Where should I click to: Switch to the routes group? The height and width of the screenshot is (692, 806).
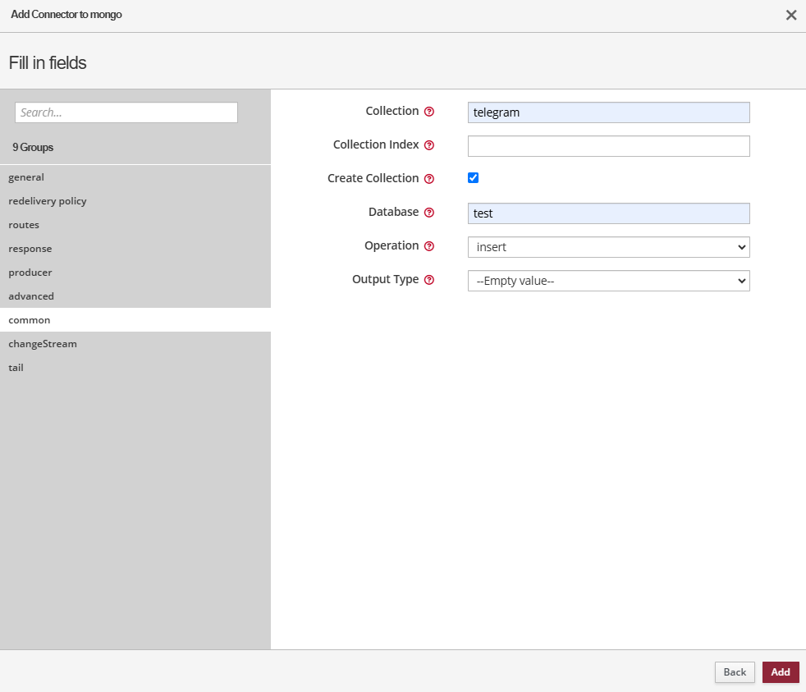[24, 225]
